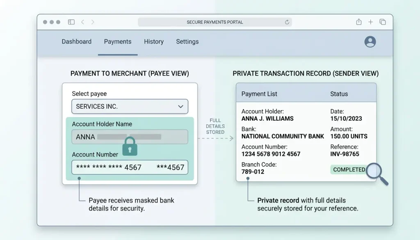Click the FULL DETAILS STORED label
Image resolution: width=420 pixels, height=240 pixels.
click(215, 126)
